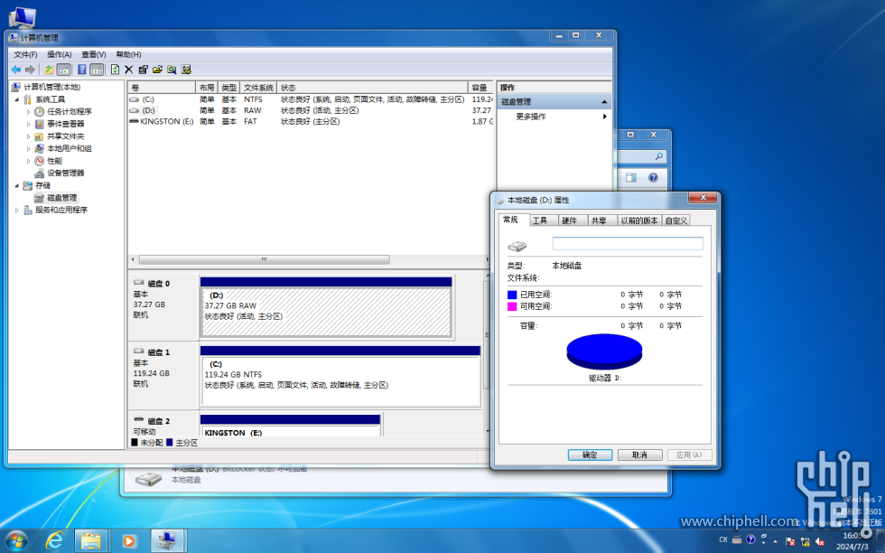Click the Computer Management taskbar button

click(x=168, y=541)
